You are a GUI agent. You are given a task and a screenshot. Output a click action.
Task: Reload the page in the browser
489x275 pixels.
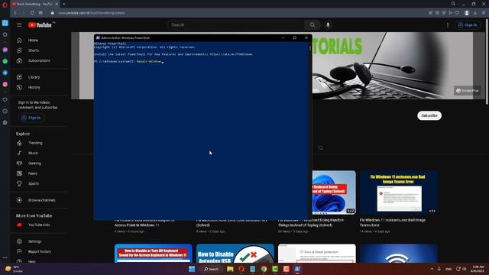click(x=32, y=13)
